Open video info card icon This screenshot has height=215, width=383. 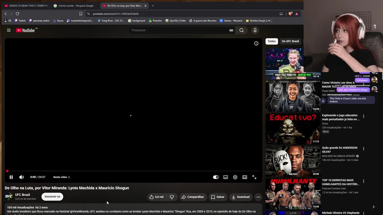point(256,44)
